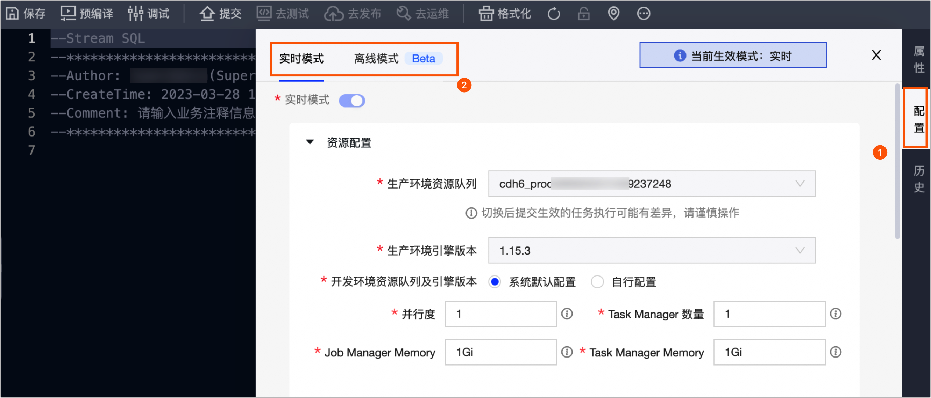The height and width of the screenshot is (398, 931).
Task: Click the location pin icon in toolbar
Action: click(x=613, y=14)
